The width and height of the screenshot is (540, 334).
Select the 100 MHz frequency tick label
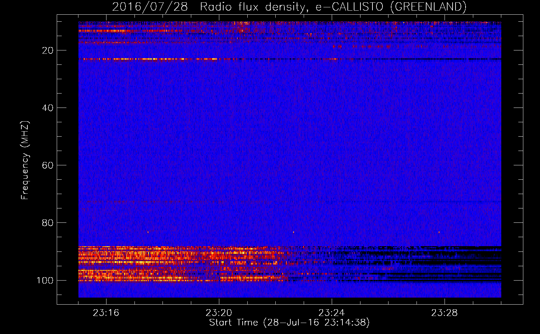[45, 280]
